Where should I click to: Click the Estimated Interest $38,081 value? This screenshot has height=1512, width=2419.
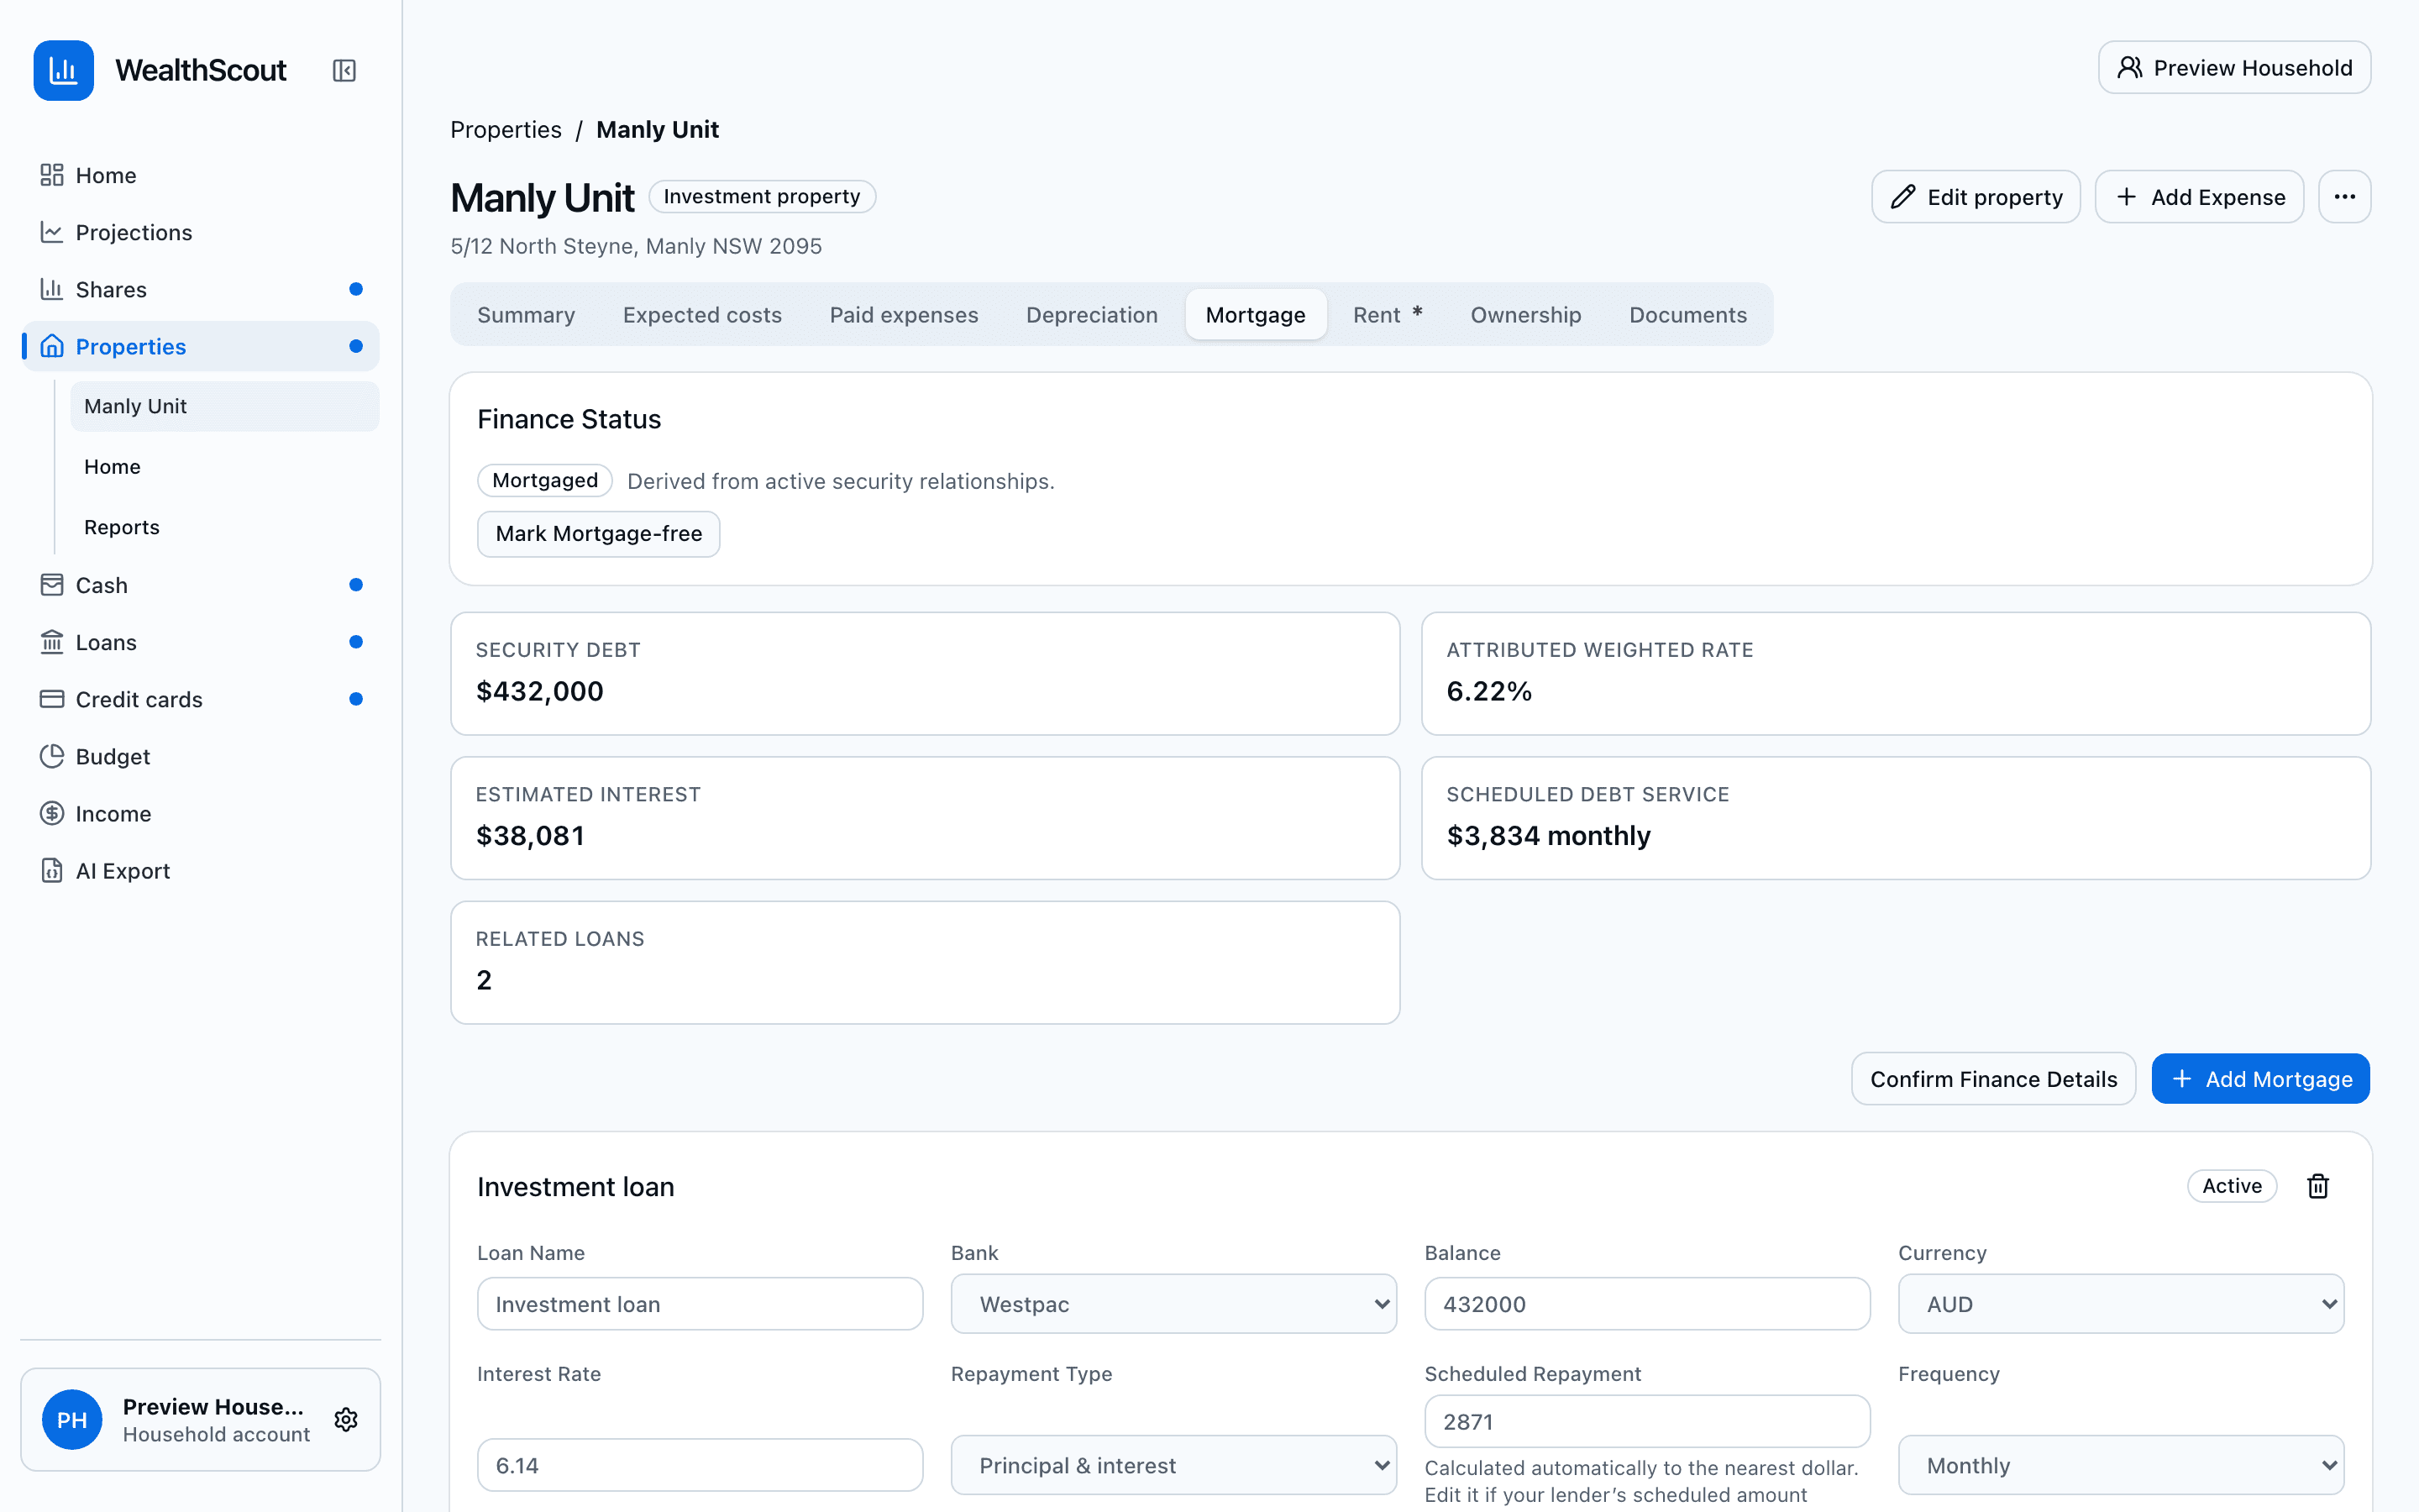(x=530, y=836)
